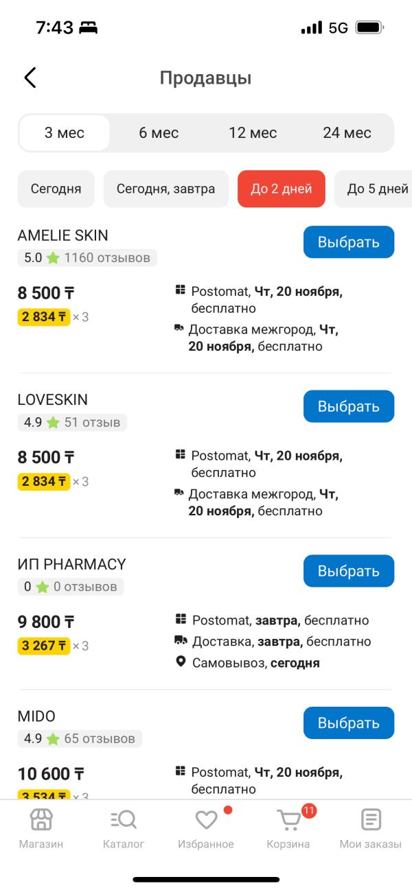Open the Корзина cart icon

tap(289, 819)
